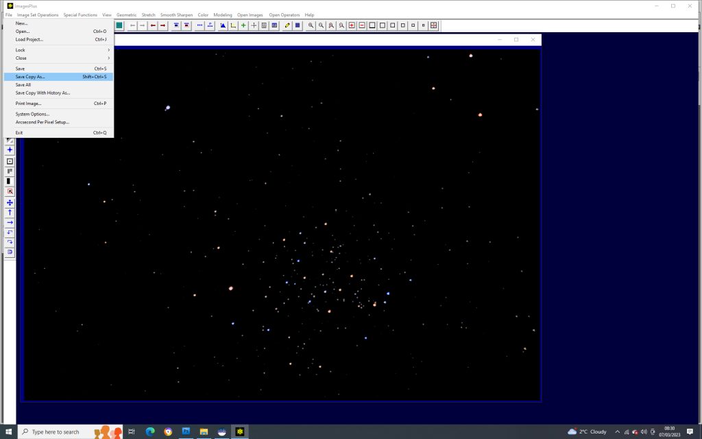Image resolution: width=702 pixels, height=439 pixels.
Task: Click the red left arrow toolbar icon
Action: (153, 25)
